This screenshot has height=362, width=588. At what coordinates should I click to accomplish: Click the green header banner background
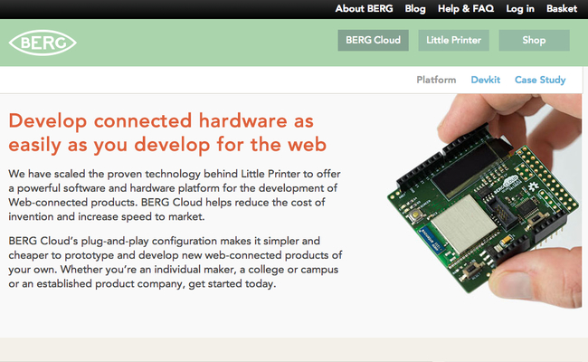[x=187, y=43]
